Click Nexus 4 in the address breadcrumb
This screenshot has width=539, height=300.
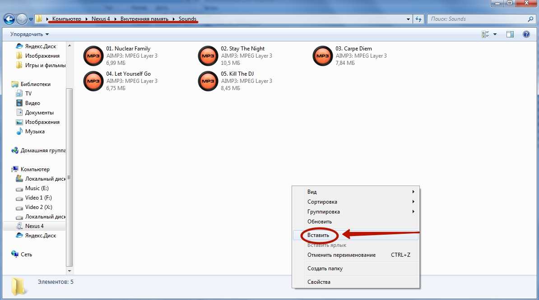tap(101, 19)
